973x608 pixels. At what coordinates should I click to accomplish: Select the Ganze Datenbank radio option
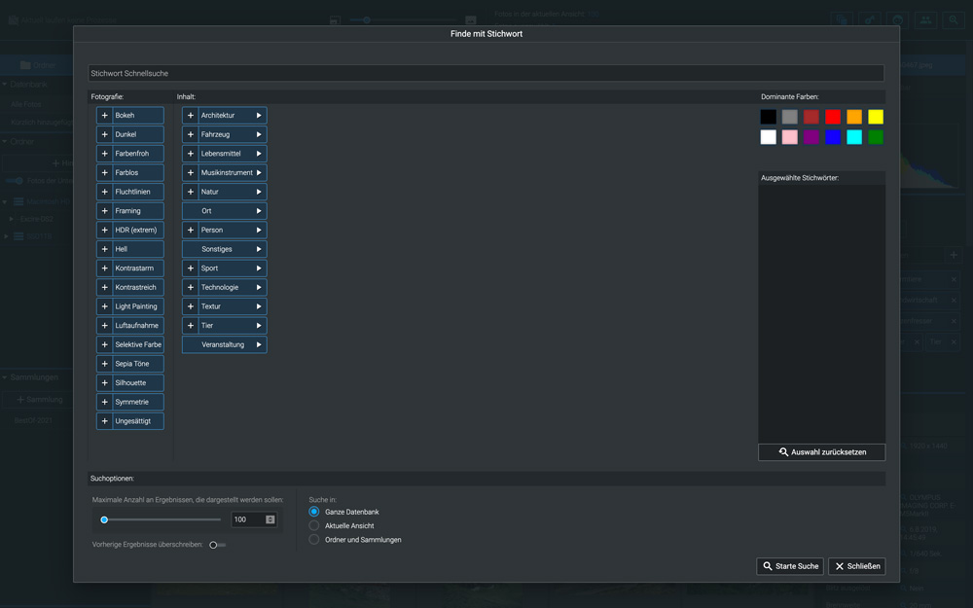314,512
